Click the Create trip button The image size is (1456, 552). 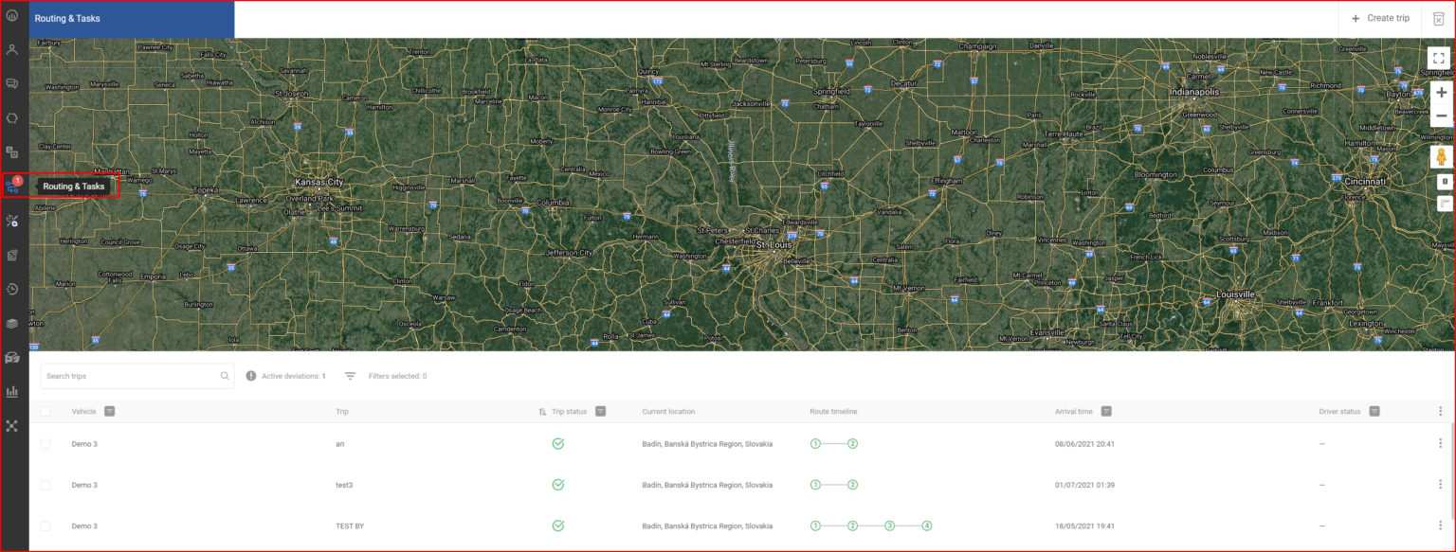1379,17
